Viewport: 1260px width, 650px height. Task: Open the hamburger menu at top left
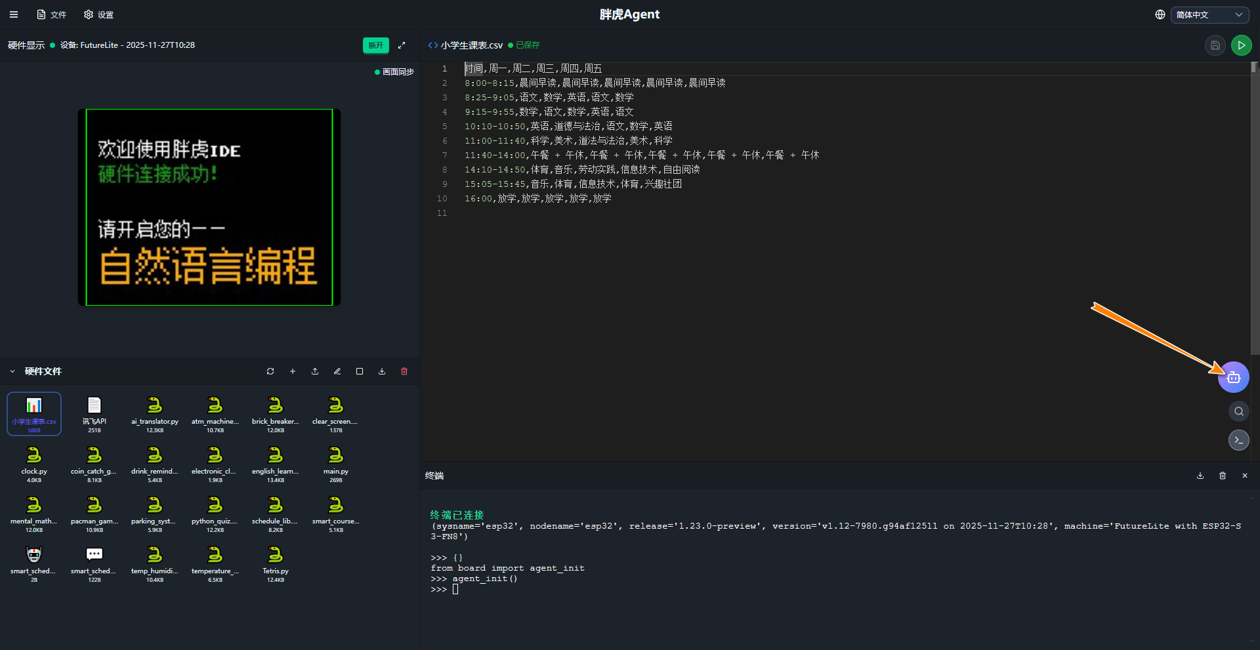[14, 14]
